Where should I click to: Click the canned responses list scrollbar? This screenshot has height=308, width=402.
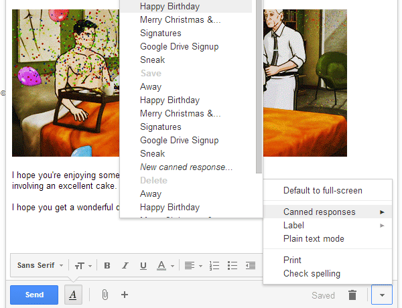[259, 87]
